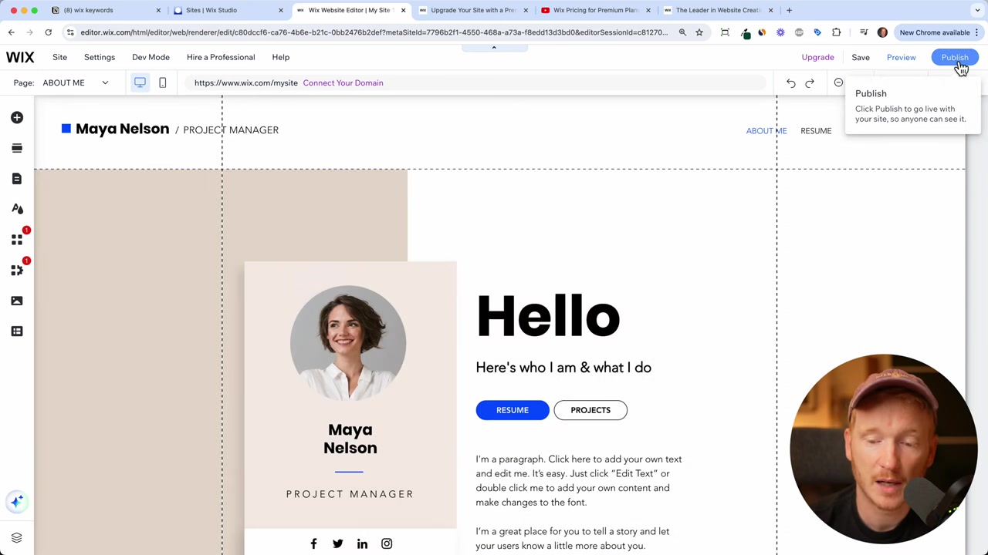Open the CMS table icon
This screenshot has width=988, height=555.
tap(17, 331)
